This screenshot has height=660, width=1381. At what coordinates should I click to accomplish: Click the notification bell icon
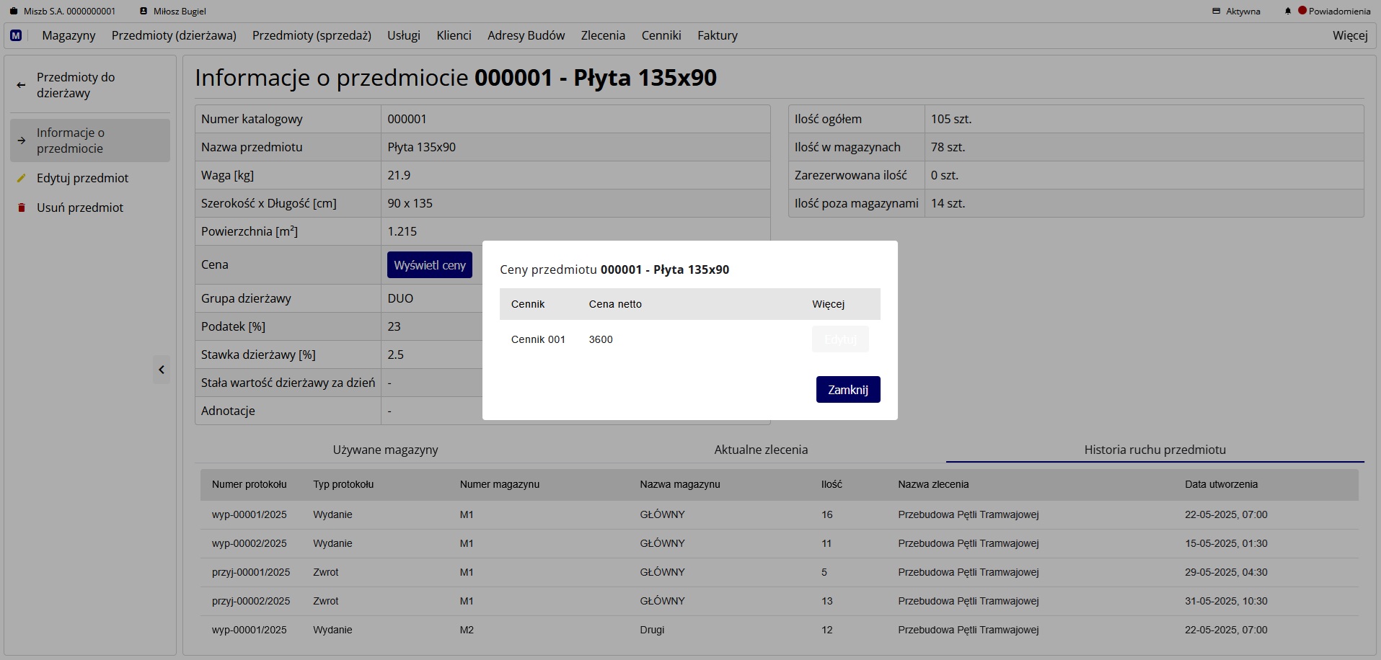1287,12
